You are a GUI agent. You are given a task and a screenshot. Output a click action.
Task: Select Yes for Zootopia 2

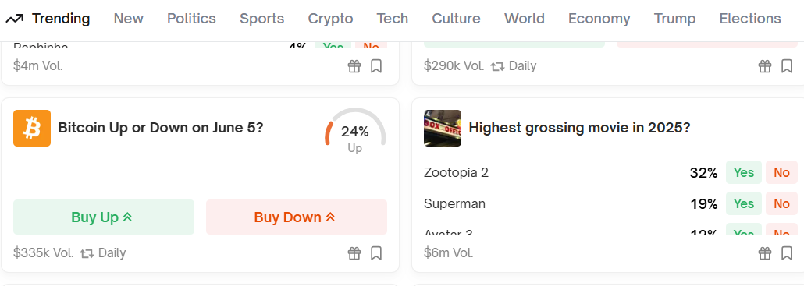(743, 172)
